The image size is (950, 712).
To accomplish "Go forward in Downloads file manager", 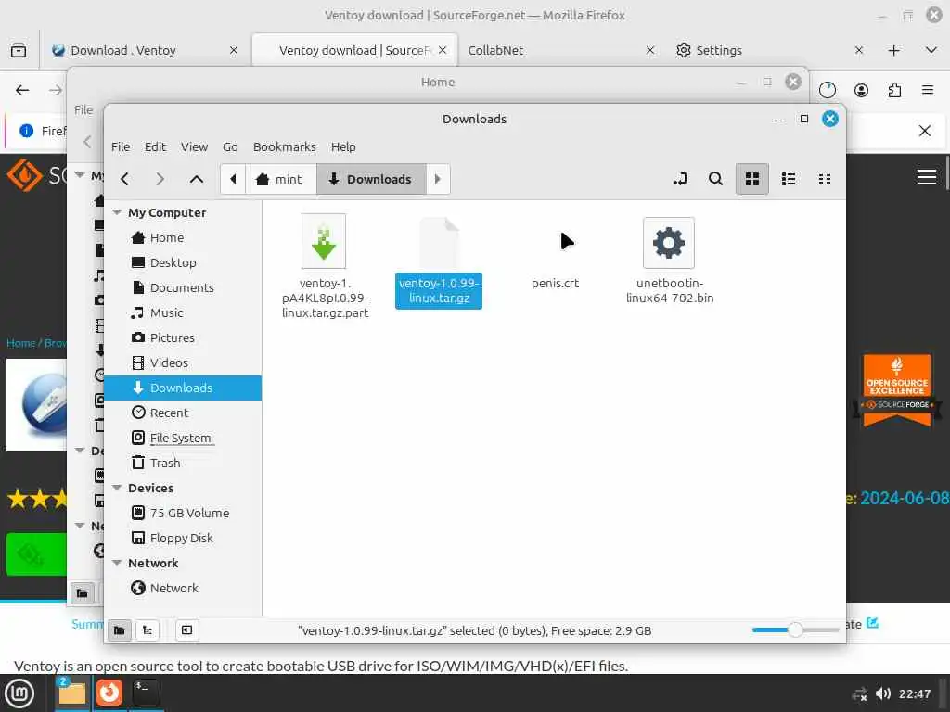I will tap(160, 179).
